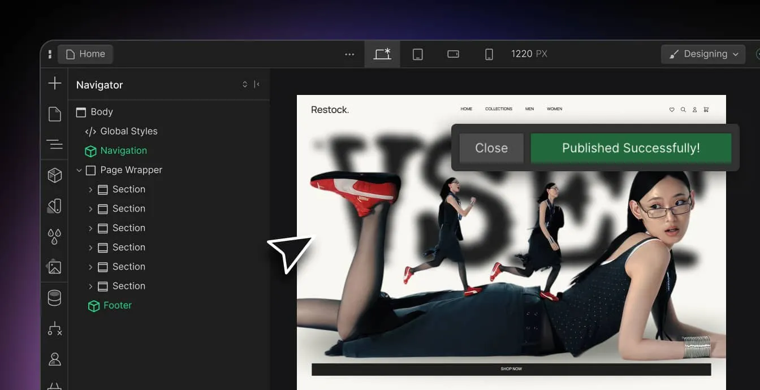760x390 pixels.
Task: Open the Users icon in sidebar
Action: tap(54, 359)
